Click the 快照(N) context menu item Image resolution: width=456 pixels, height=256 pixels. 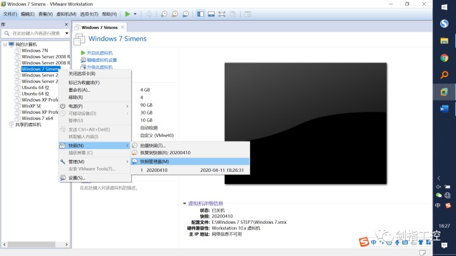tap(95, 145)
